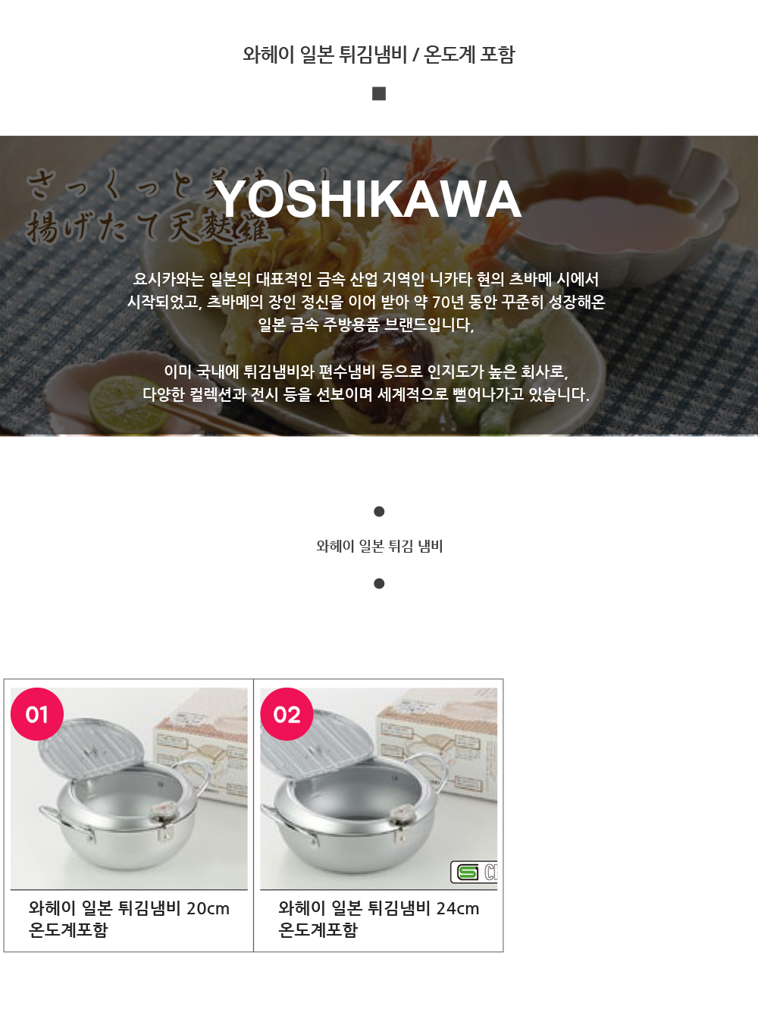
Task: Open the 24cm fryer pot product photo
Action: click(x=379, y=788)
